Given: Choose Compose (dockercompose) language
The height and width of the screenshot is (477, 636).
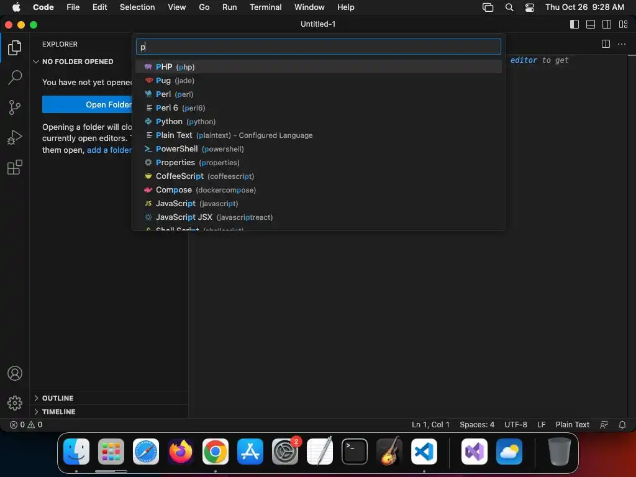Looking at the screenshot, I should click(x=319, y=190).
